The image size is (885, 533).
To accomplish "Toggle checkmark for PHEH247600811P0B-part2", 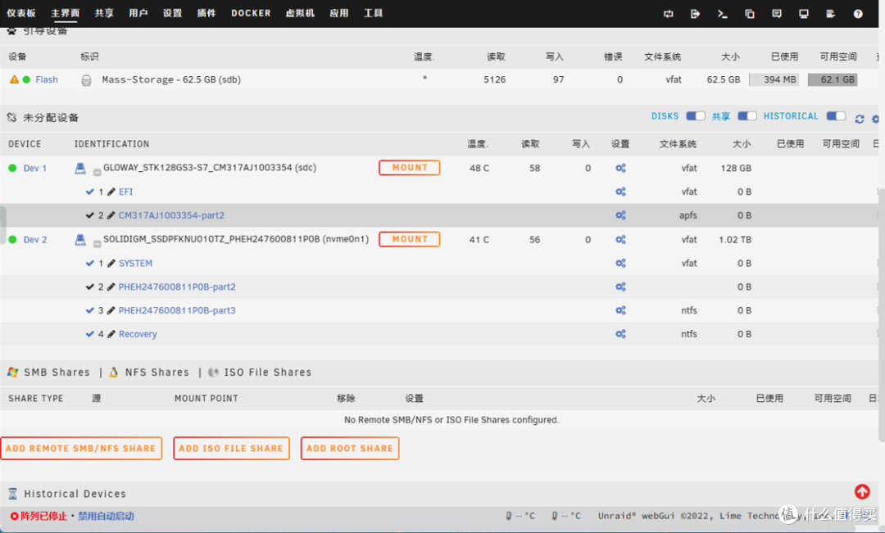I will 90,287.
